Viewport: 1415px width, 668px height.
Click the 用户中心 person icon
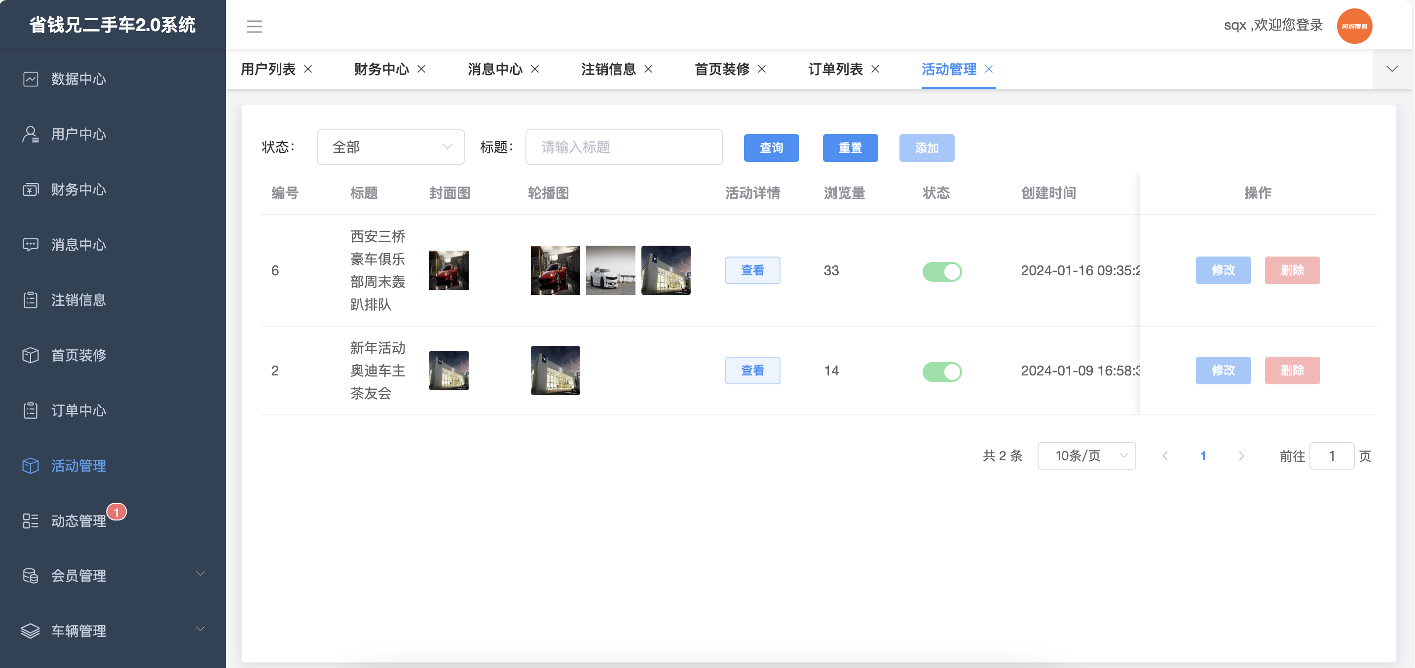click(31, 134)
